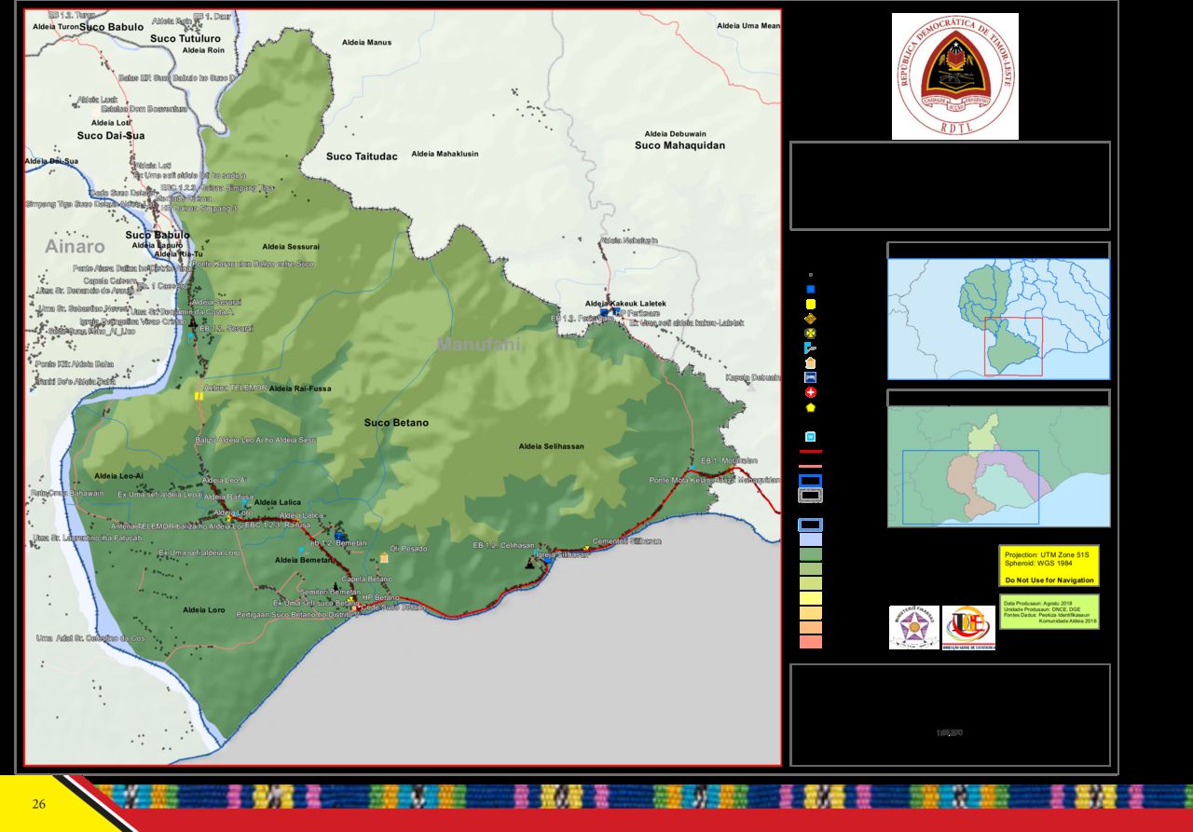This screenshot has height=832, width=1193.
Task: Click the DGE statistics directorate logo
Action: click(968, 627)
